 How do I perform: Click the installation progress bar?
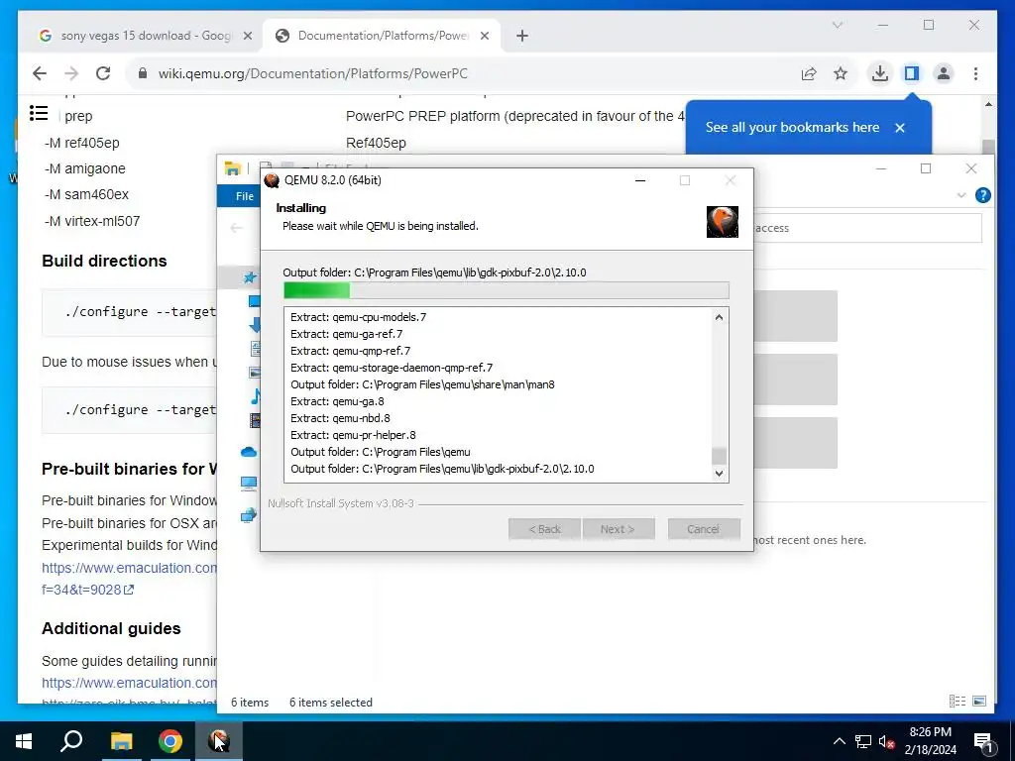point(507,290)
